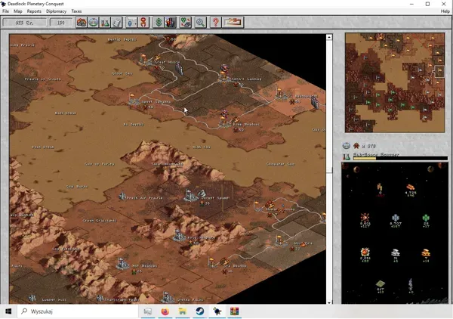Click the Deadlock game taskbar icon

[217, 311]
